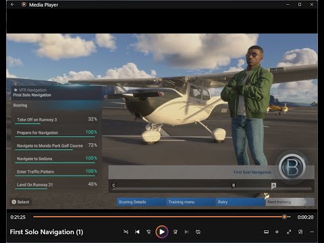Click the remaining time 0:00:20 label
The image size is (324, 243).
coord(305,217)
